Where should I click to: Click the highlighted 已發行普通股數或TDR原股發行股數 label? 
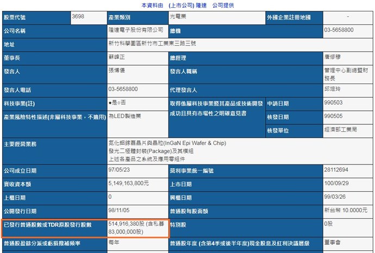[48, 224]
